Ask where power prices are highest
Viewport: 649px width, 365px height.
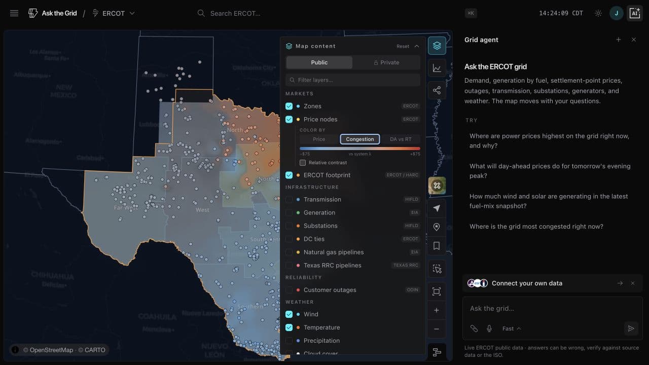552,140
